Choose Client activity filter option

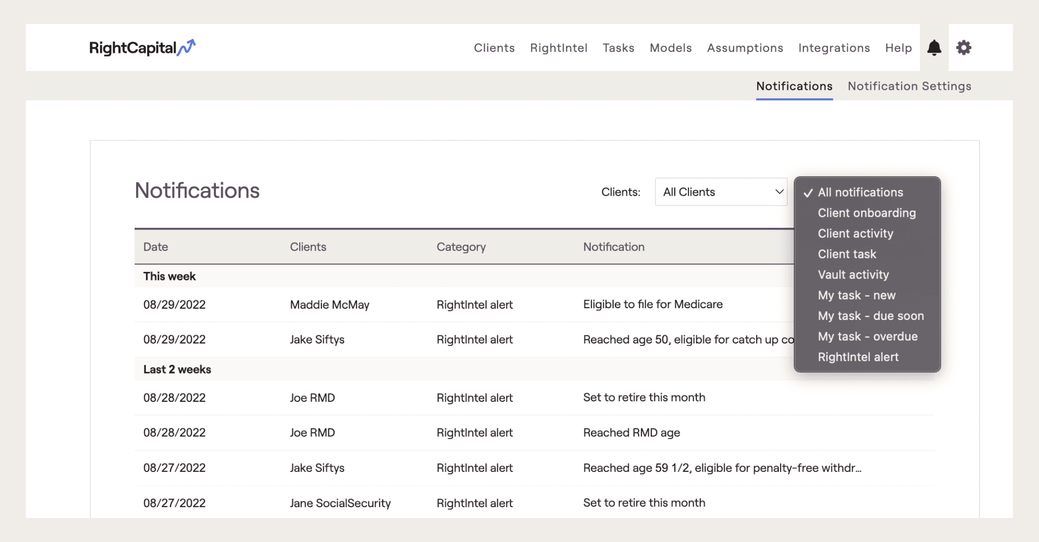pyautogui.click(x=855, y=234)
